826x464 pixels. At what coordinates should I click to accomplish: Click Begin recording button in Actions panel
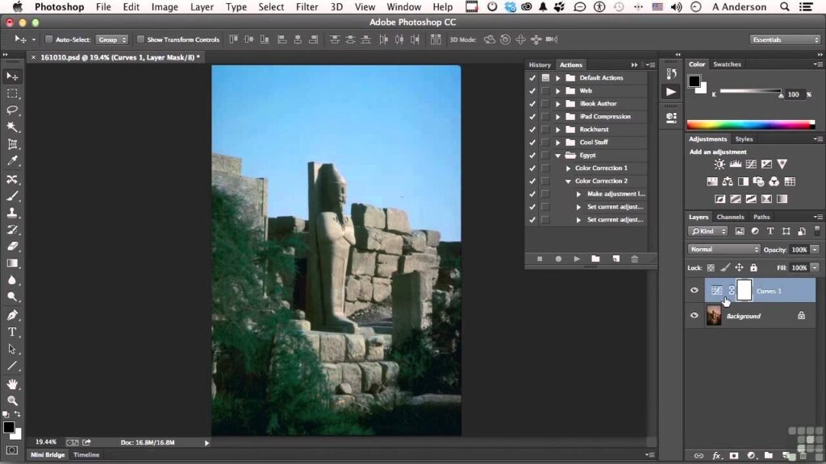point(558,259)
